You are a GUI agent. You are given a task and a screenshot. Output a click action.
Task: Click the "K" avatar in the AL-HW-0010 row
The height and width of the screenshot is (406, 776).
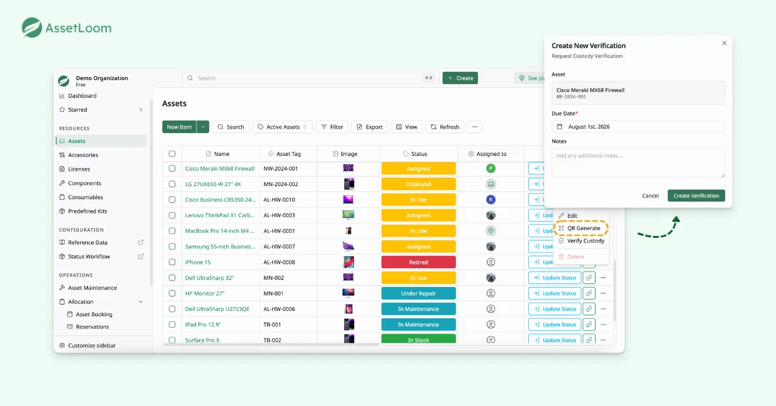[x=491, y=200]
